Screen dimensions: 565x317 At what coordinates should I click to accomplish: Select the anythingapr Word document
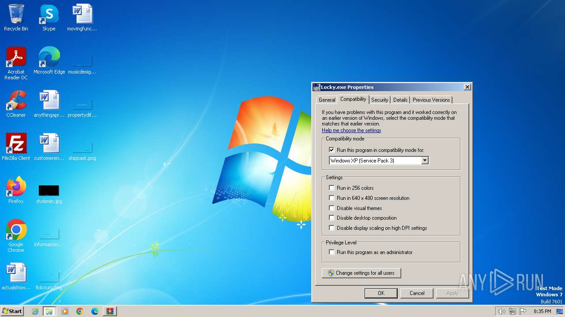point(49,104)
